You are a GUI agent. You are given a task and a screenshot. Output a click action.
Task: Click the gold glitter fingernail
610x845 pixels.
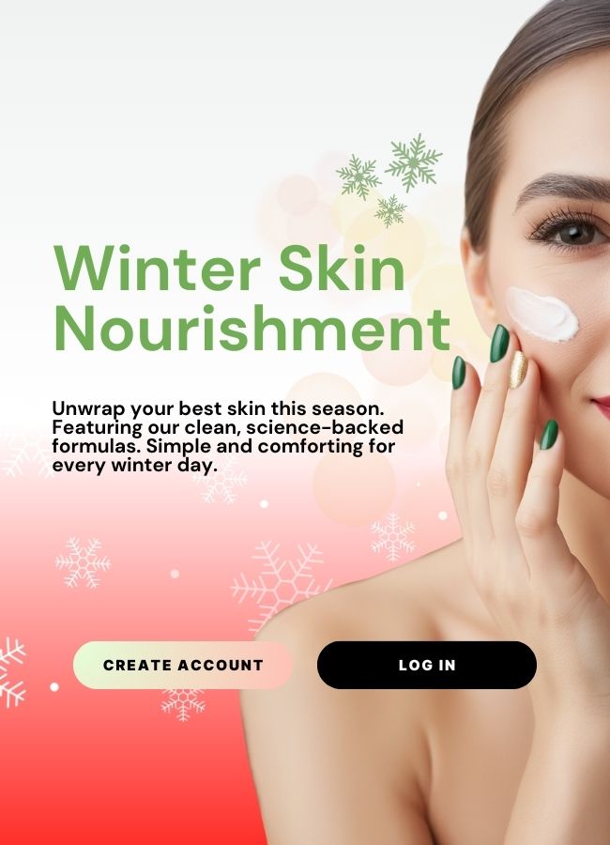[518, 370]
